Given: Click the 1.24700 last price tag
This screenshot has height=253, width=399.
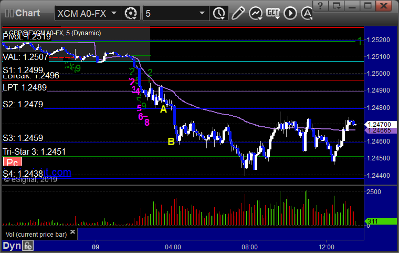Looking at the screenshot, I should click(x=380, y=125).
